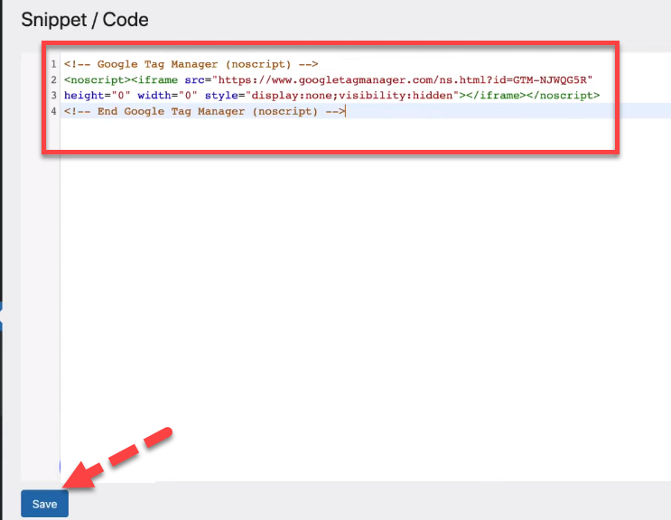Screen dimensions: 671x520
Task: Click the opening <noscript> tag
Action: point(98,80)
